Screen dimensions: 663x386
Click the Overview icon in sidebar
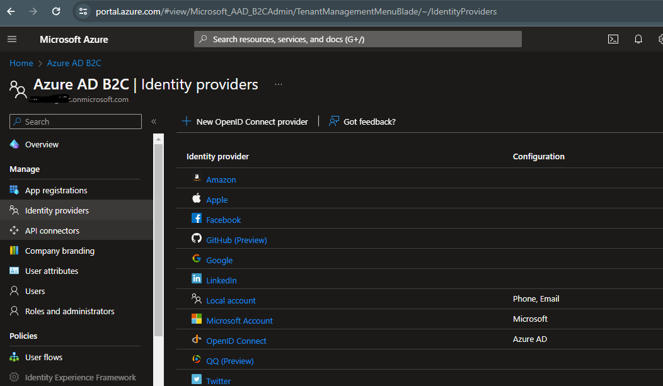(14, 144)
